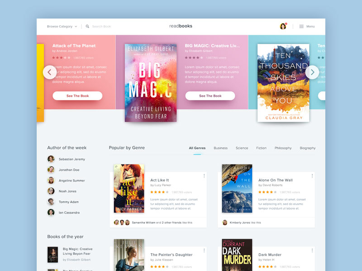
Task: Set Act Like It rating to four stars
Action: [x=163, y=191]
